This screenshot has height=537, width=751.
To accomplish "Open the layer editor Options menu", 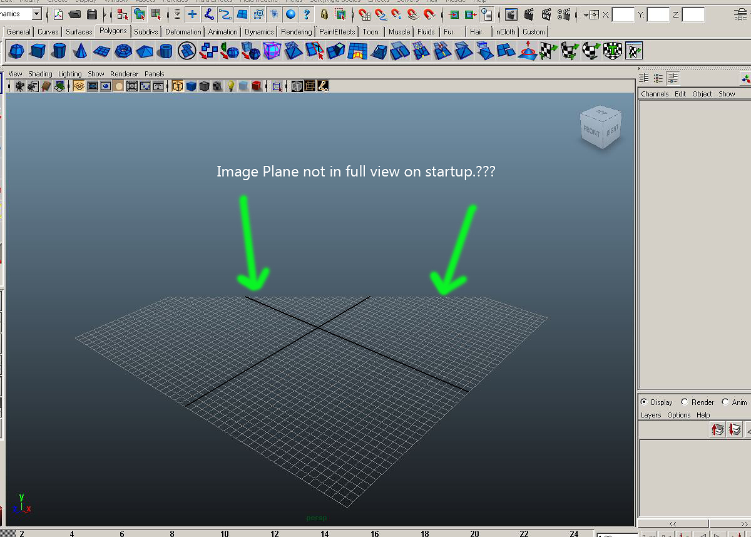I will pyautogui.click(x=678, y=415).
